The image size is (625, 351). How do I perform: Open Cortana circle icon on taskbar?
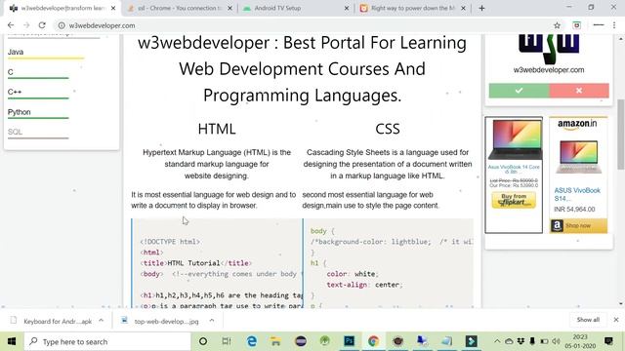203,341
